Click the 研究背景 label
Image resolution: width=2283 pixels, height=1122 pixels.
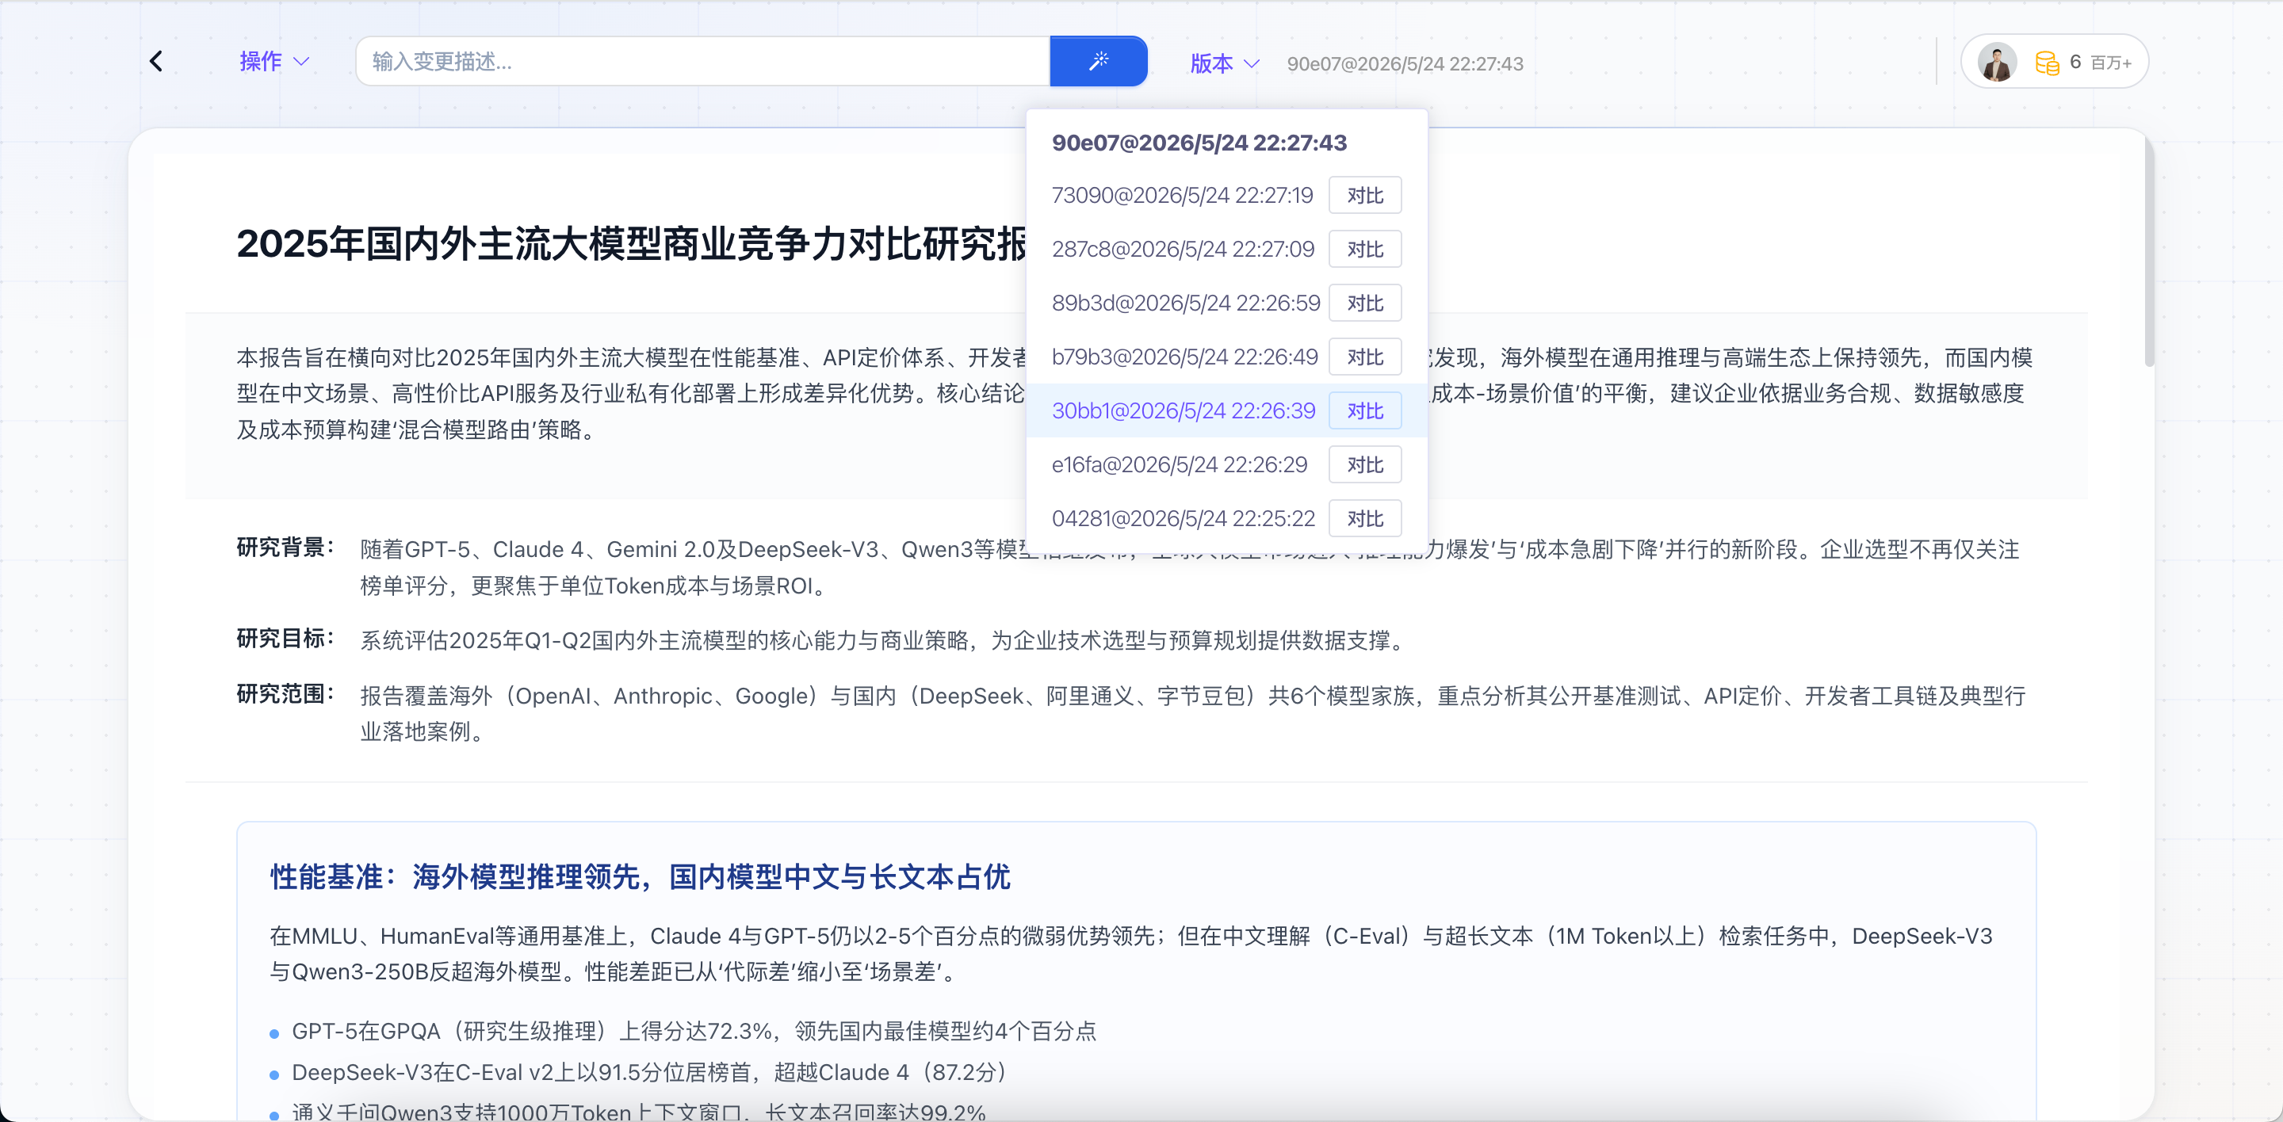click(x=285, y=548)
